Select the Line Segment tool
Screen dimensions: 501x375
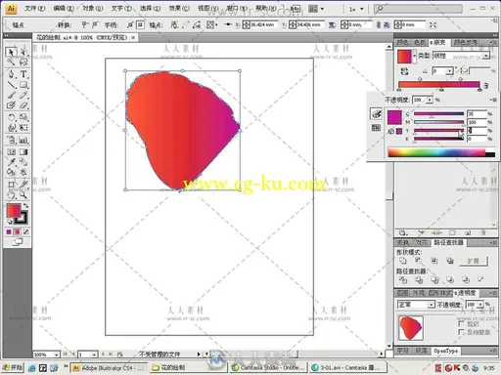point(11,85)
